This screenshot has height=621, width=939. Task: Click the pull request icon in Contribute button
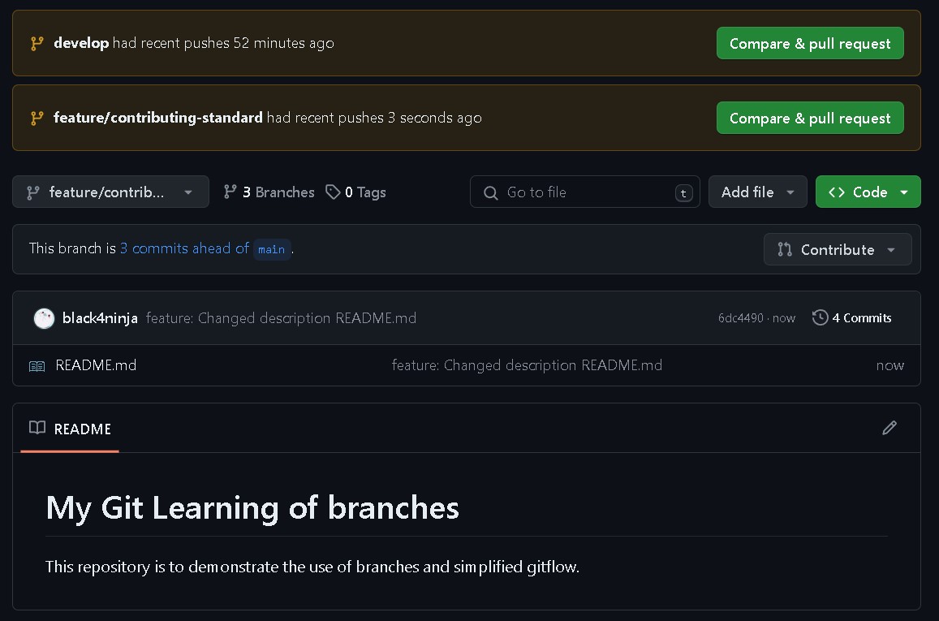(785, 249)
